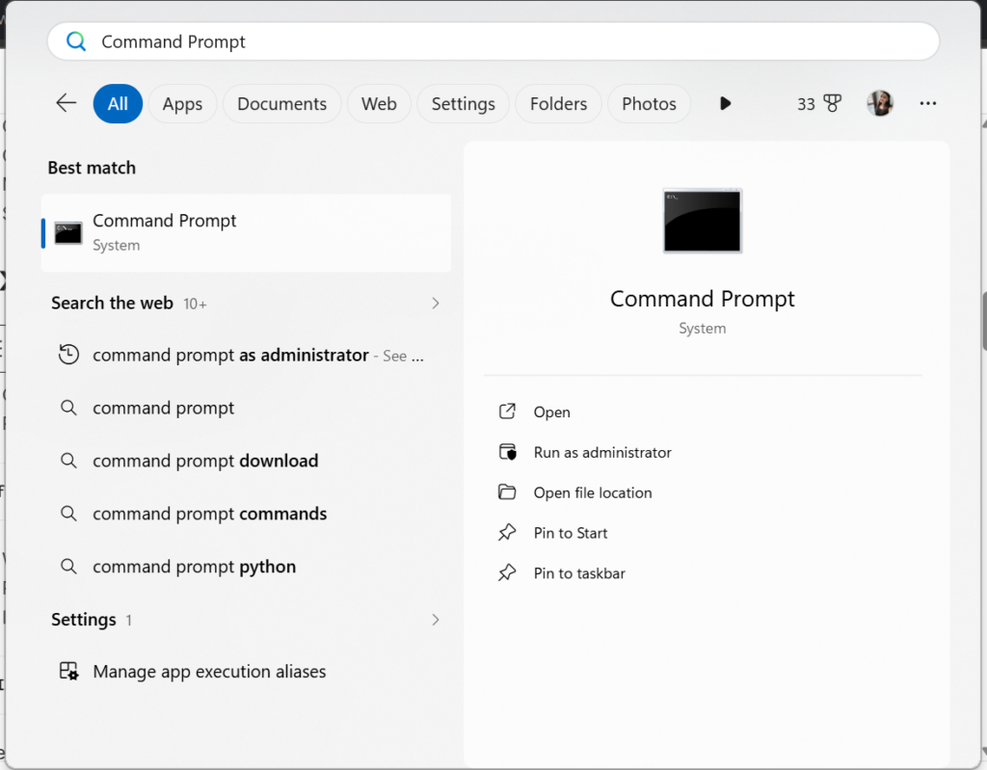The height and width of the screenshot is (770, 987).
Task: Click the Run as administrator shield icon
Action: pos(507,452)
